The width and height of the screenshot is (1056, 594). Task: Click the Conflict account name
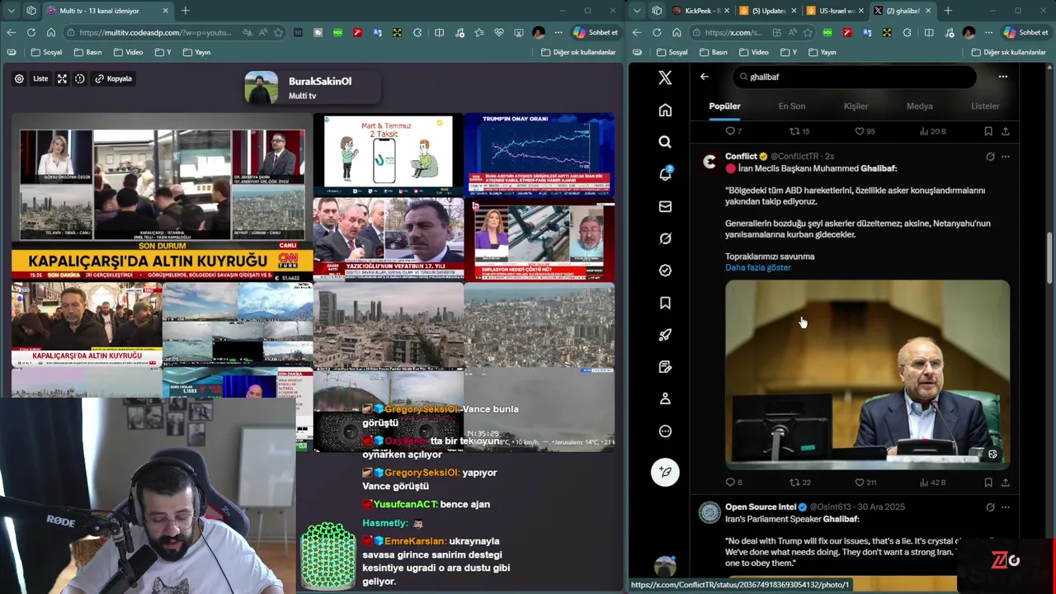[x=741, y=157]
